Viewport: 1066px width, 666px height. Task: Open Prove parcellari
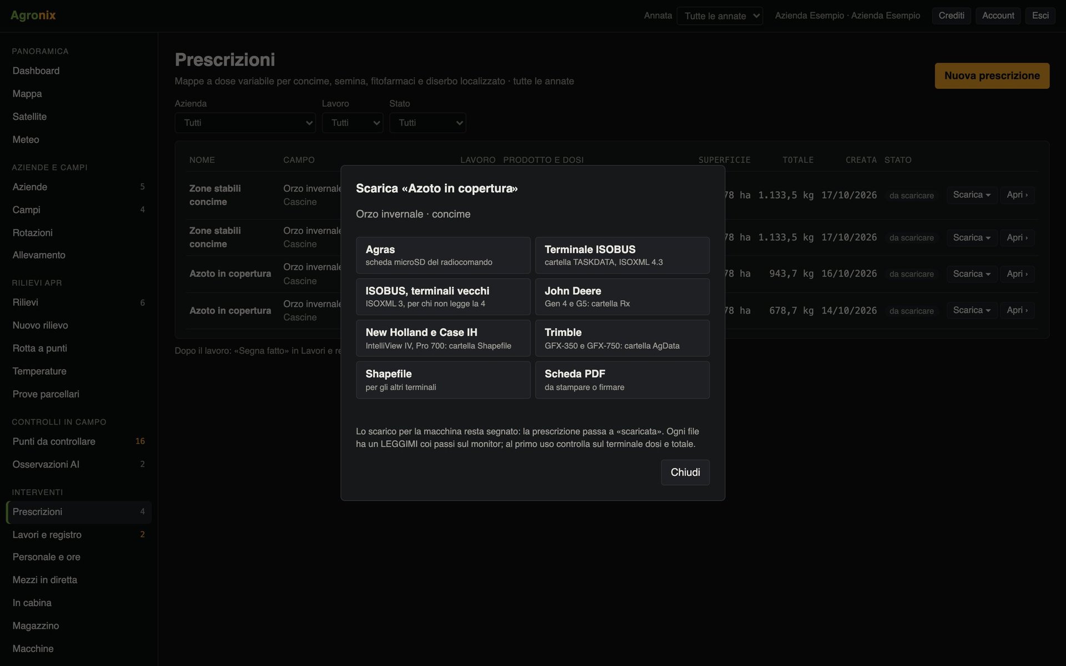coord(78,394)
